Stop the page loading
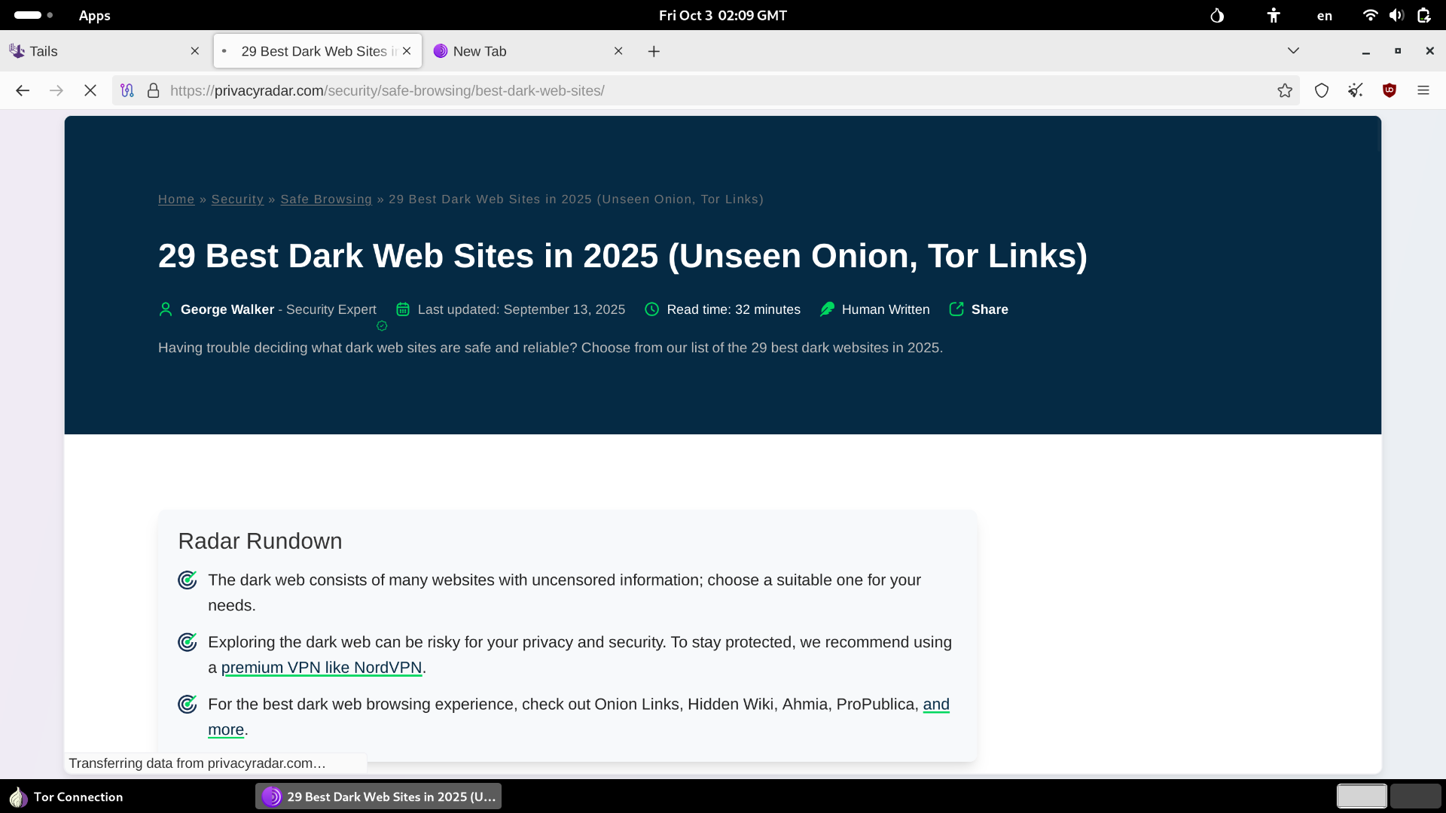1446x813 pixels. [90, 90]
